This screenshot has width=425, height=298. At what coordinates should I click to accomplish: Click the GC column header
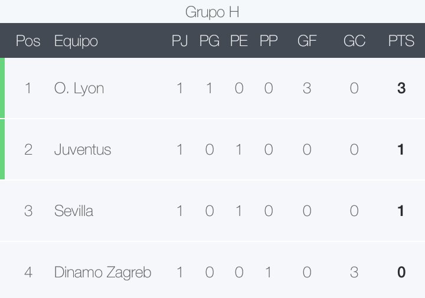(x=354, y=41)
